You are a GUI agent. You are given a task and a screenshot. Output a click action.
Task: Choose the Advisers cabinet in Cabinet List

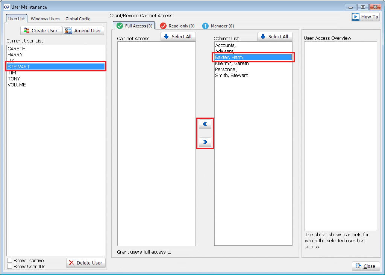click(x=253, y=51)
